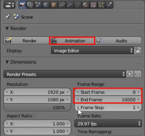Click the End Frame 10000 field

[108, 99]
